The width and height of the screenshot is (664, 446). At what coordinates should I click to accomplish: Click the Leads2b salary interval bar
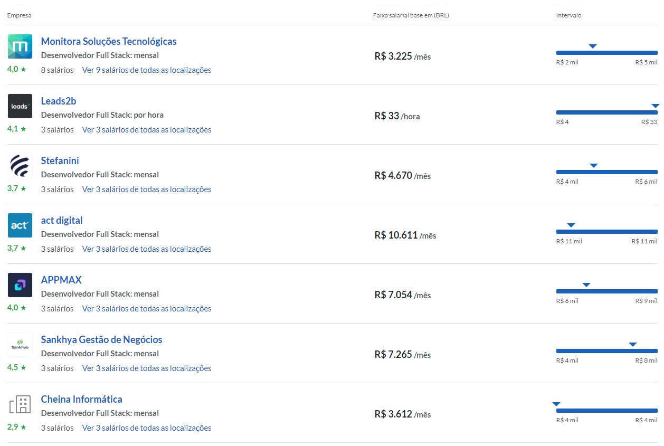tap(606, 112)
